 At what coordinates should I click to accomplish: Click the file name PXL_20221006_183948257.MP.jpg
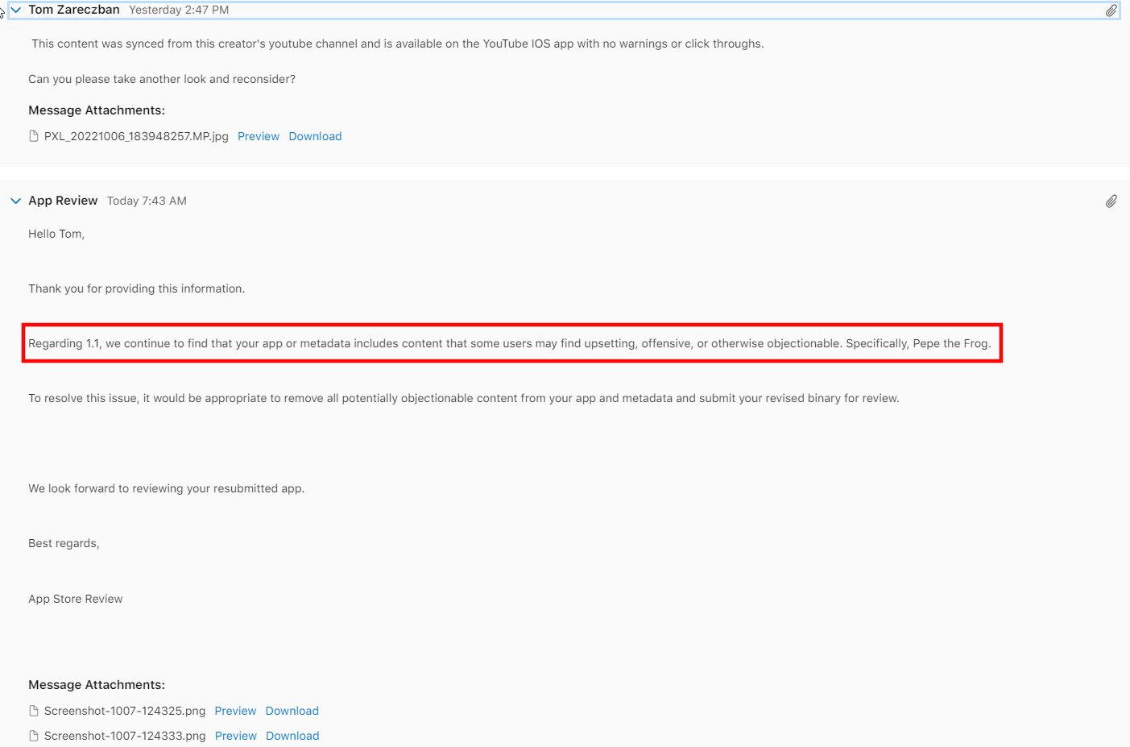pyautogui.click(x=136, y=136)
